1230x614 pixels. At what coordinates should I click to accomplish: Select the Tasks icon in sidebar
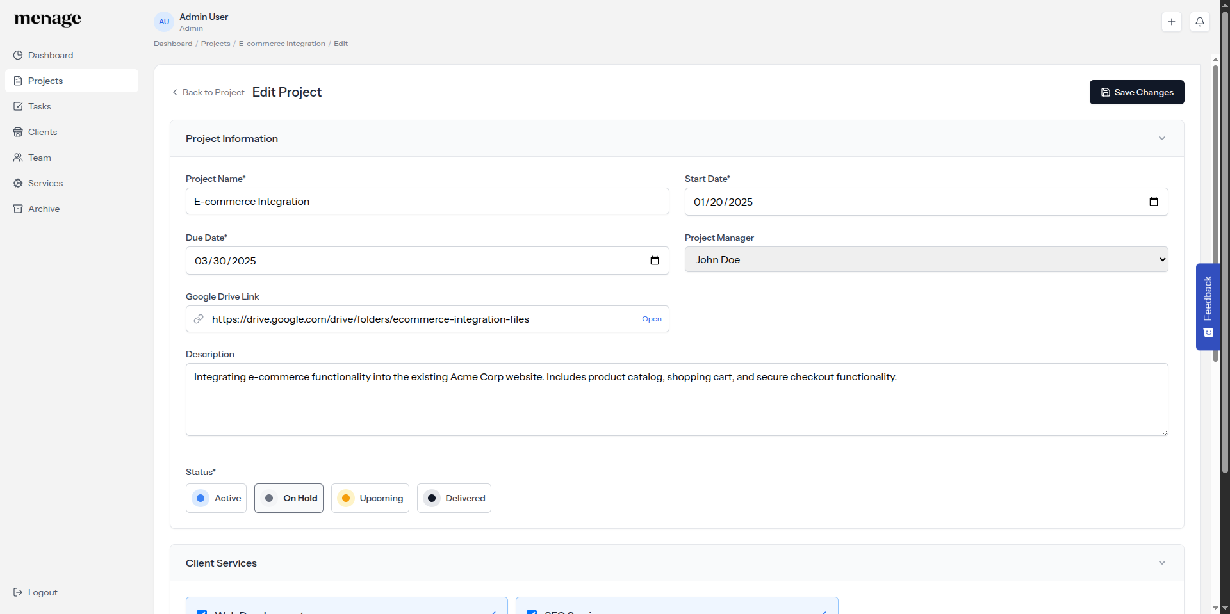18,106
